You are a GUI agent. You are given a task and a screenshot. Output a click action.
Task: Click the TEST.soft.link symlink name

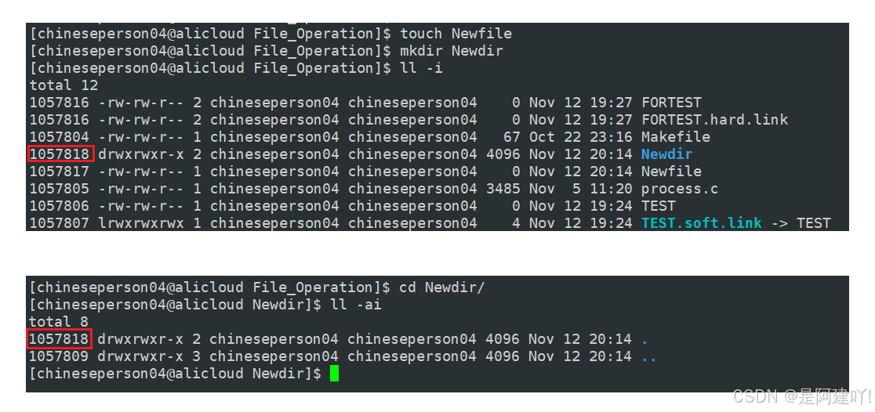tap(701, 223)
